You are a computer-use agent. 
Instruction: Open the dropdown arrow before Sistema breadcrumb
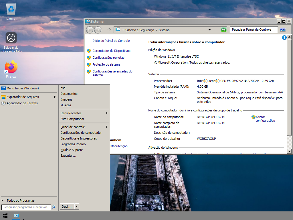pyautogui.click(x=157, y=30)
